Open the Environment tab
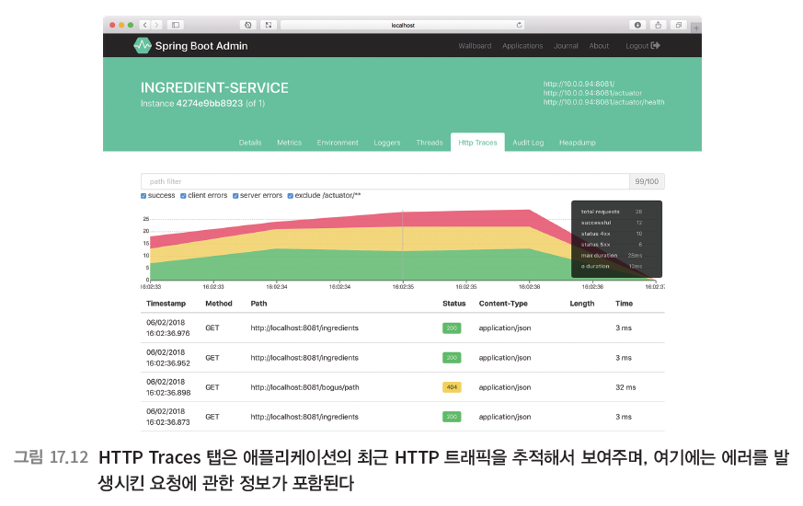 338,143
